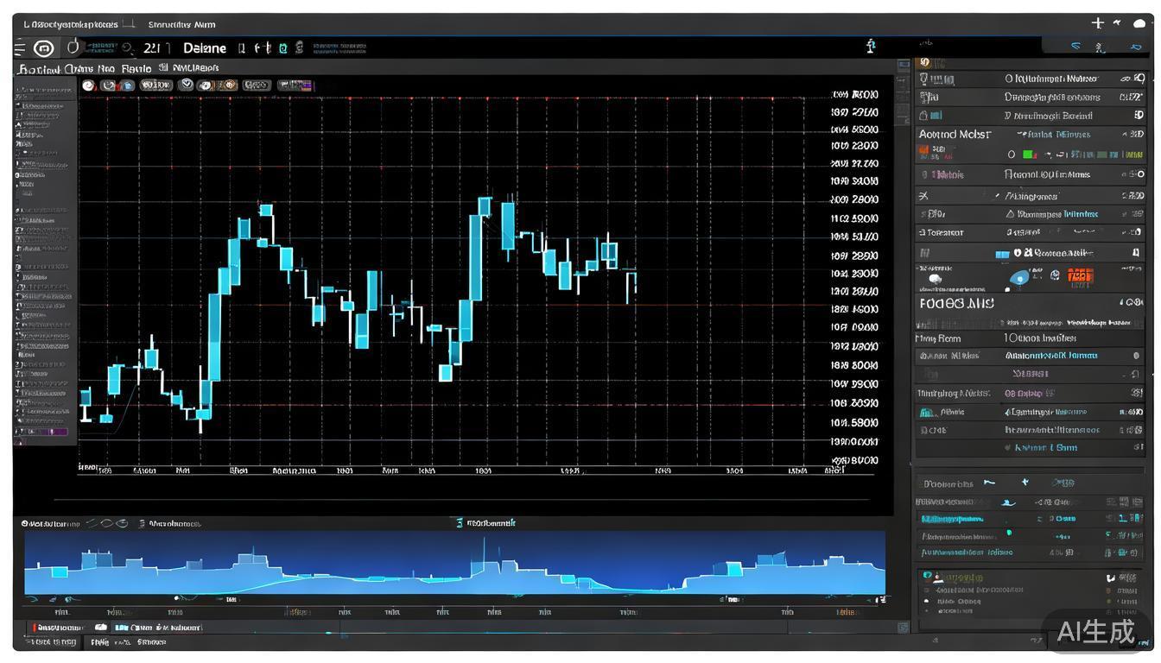Open the 'Delane' dropdown in top toolbar
The width and height of the screenshot is (1161, 663).
click(x=205, y=48)
